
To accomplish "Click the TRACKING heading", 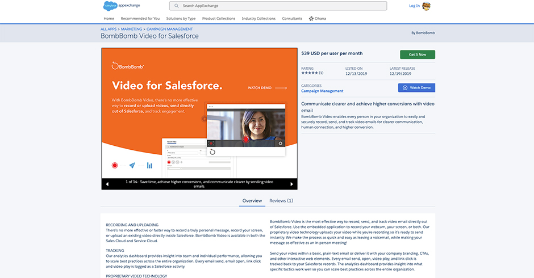I will click(x=115, y=250).
